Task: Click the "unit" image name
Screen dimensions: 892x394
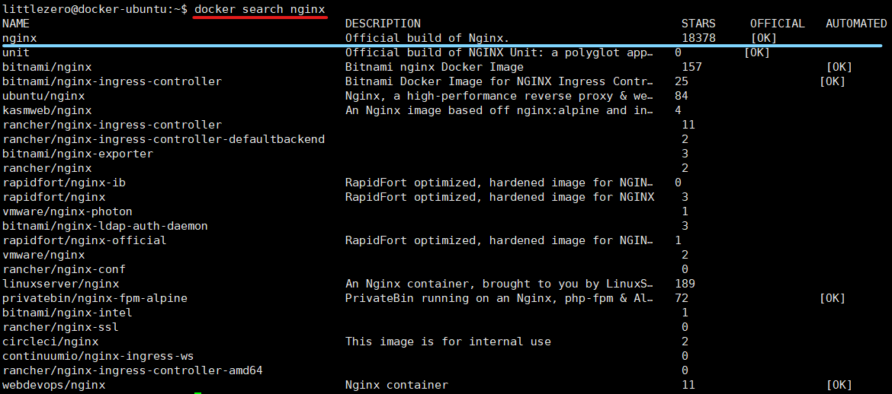Action: point(16,52)
